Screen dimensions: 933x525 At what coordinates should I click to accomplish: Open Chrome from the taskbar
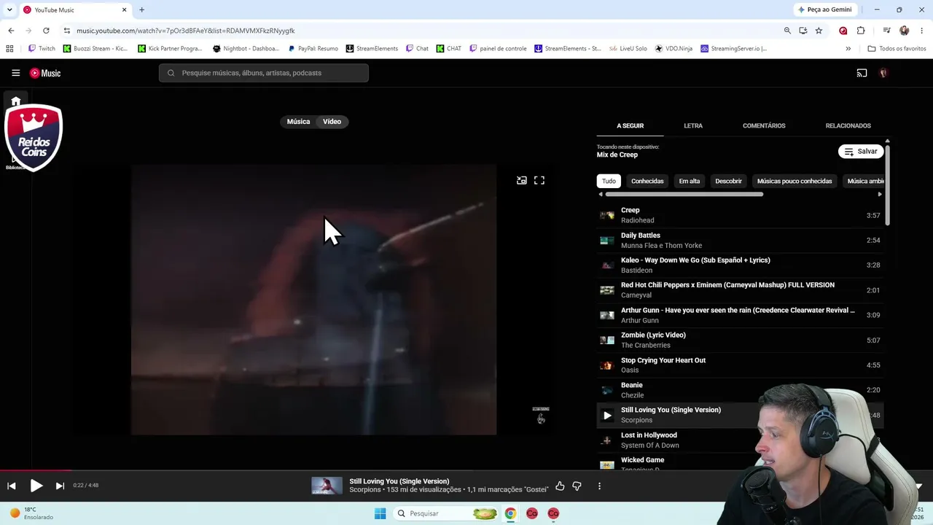pos(510,513)
